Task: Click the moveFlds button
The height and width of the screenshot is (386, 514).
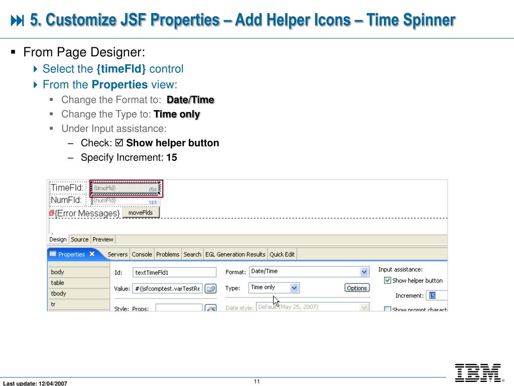Action: coord(141,213)
